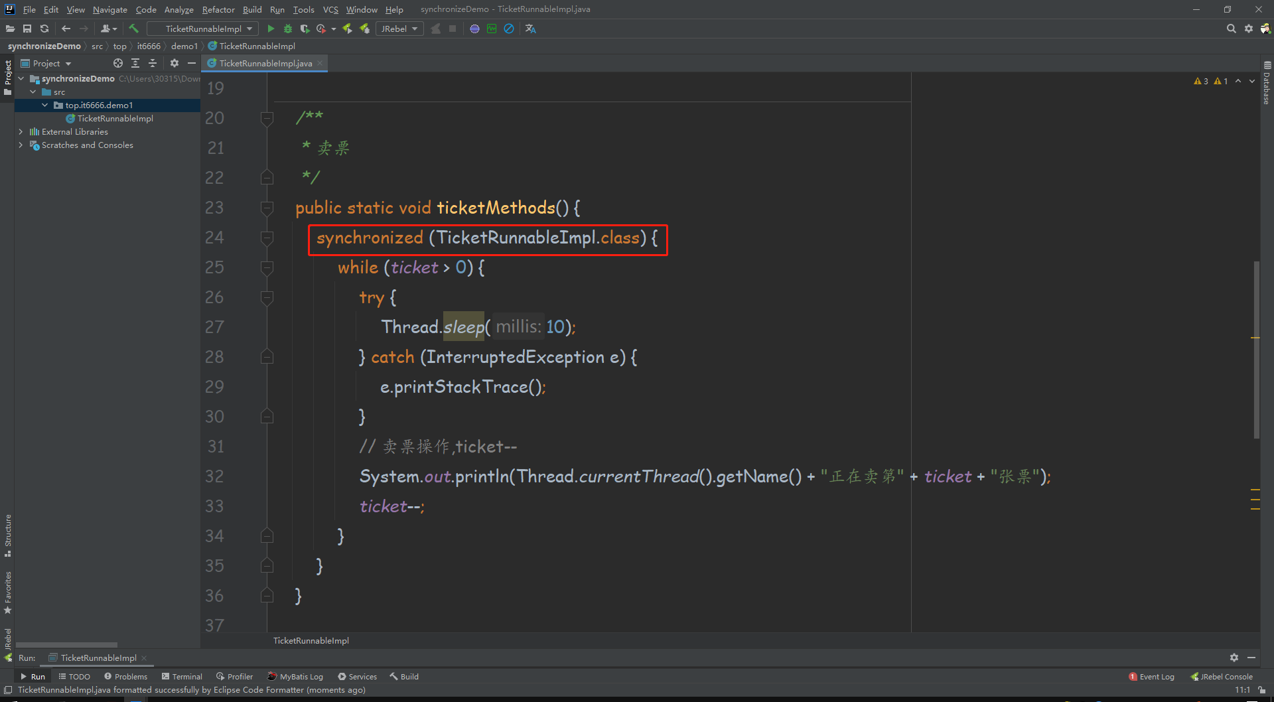
Task: Open the Problems tool window
Action: coord(125,676)
